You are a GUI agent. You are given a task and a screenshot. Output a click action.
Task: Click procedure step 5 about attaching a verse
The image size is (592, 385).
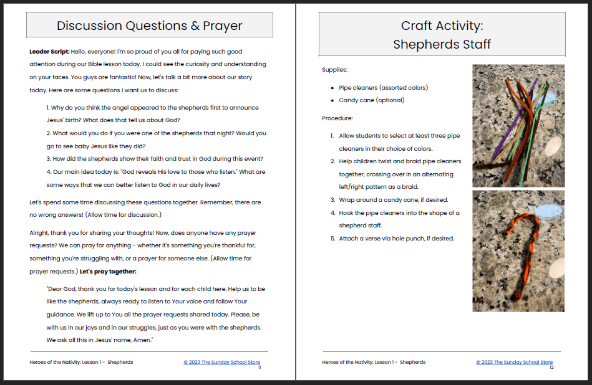coord(396,238)
